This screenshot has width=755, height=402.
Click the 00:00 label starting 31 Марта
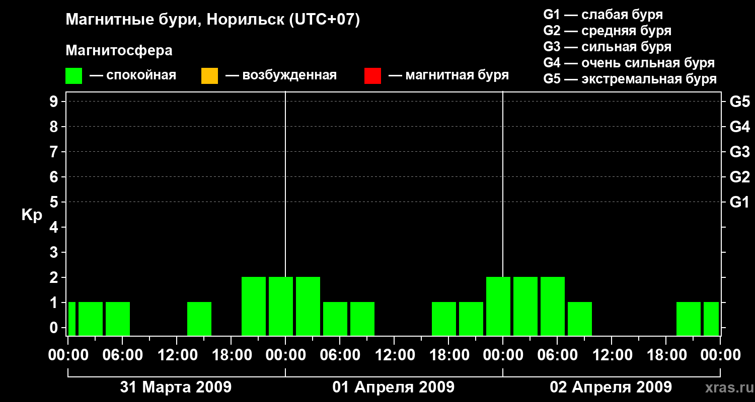tap(68, 355)
